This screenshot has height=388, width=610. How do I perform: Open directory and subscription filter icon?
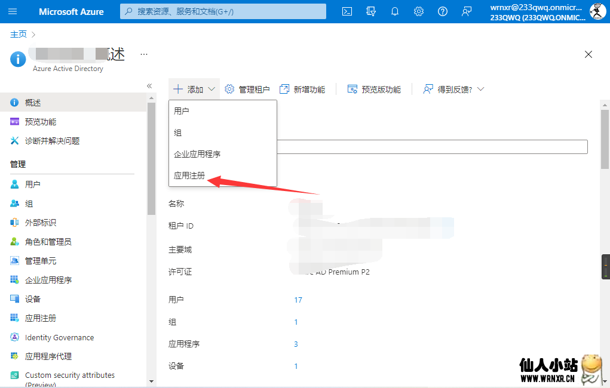coord(371,12)
